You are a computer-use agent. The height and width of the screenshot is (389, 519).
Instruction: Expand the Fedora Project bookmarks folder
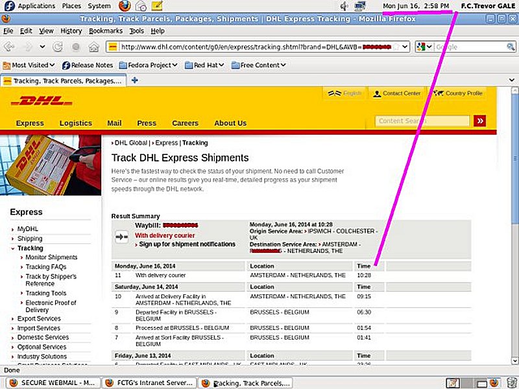[x=149, y=65]
